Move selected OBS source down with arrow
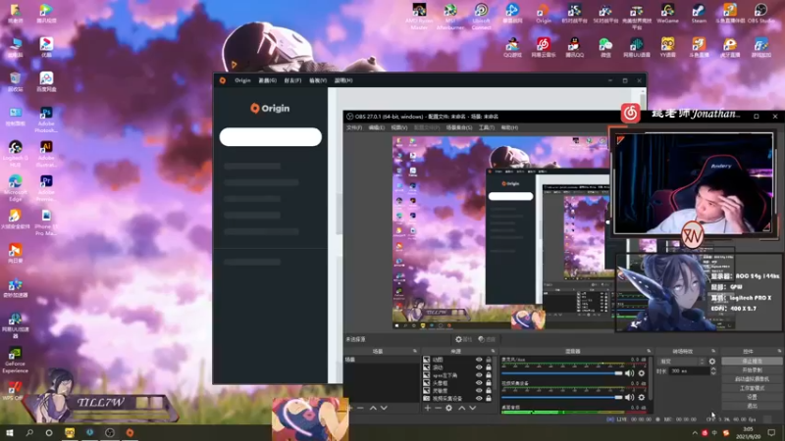The image size is (785, 441). pyautogui.click(x=472, y=408)
